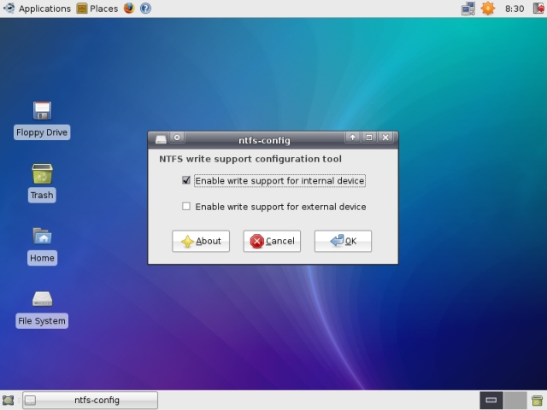
Task: Click the network status tray icon
Action: (468, 9)
